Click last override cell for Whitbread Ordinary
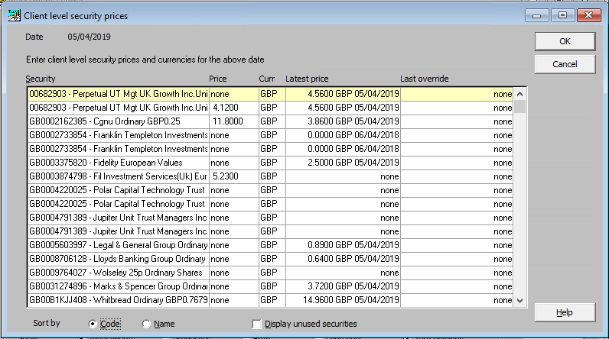 457,300
